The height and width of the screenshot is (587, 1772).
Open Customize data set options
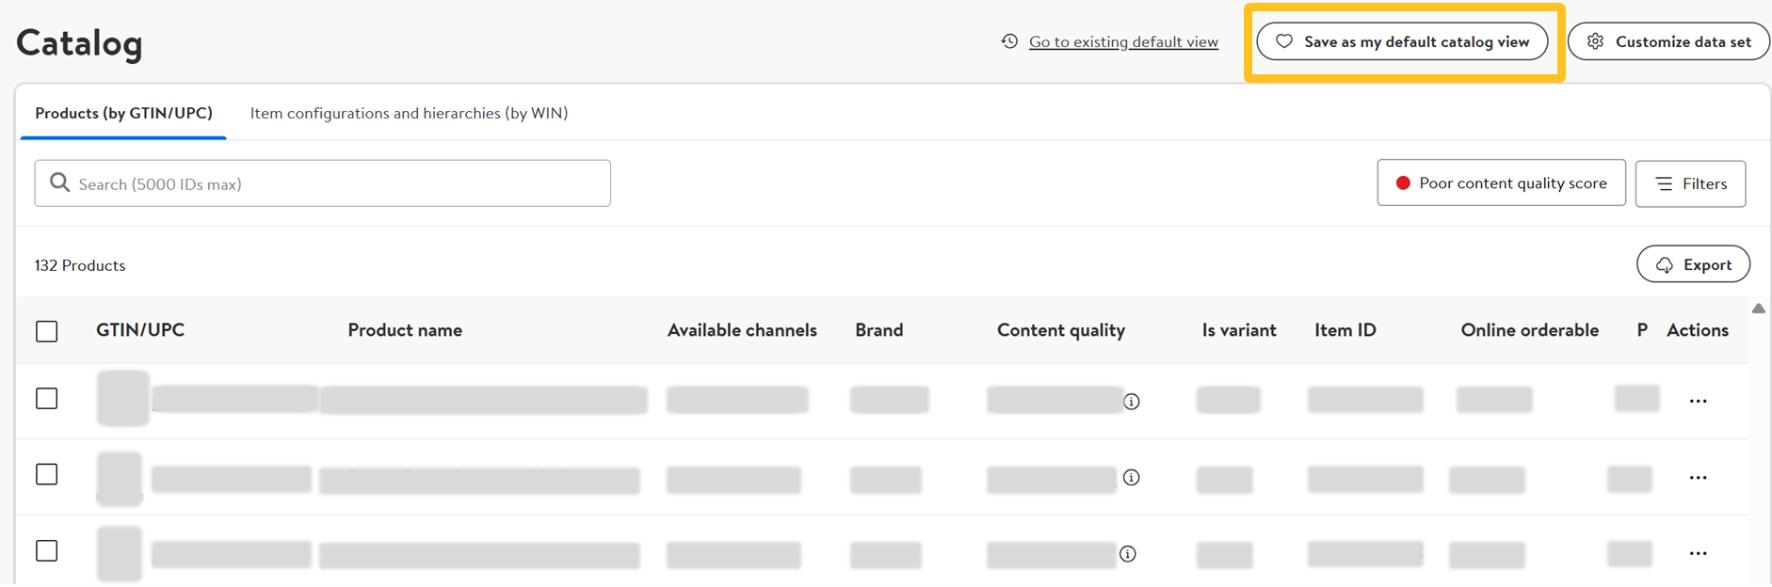[1668, 41]
